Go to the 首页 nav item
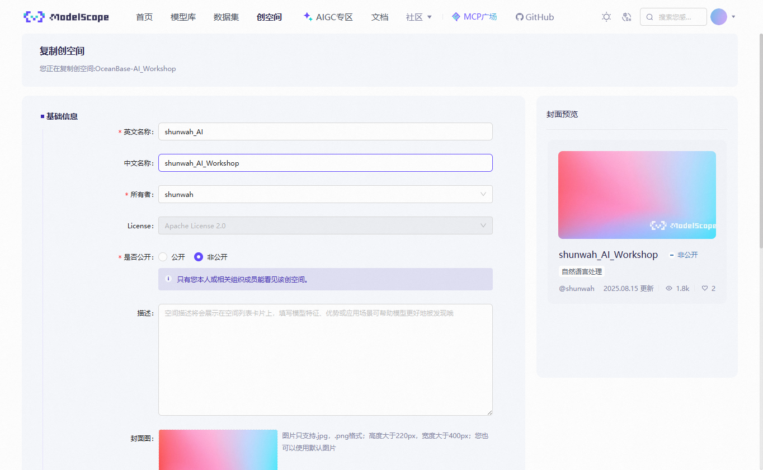Viewport: 763px width, 470px height. coord(144,17)
